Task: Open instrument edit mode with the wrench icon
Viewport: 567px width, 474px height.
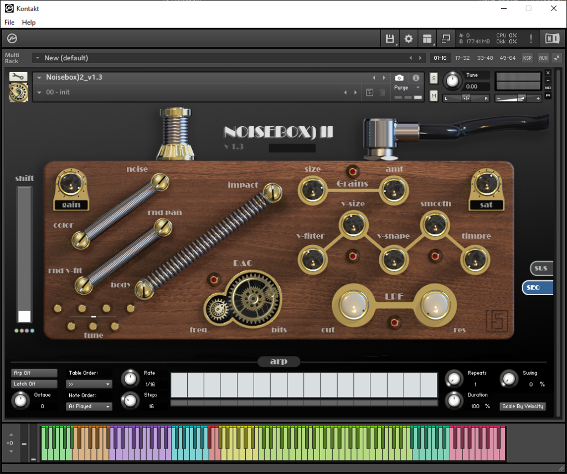Action: click(x=18, y=76)
